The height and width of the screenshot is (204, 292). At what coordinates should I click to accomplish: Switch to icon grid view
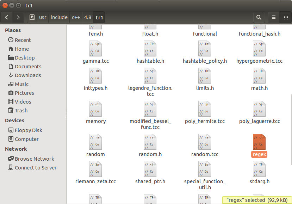[285, 17]
